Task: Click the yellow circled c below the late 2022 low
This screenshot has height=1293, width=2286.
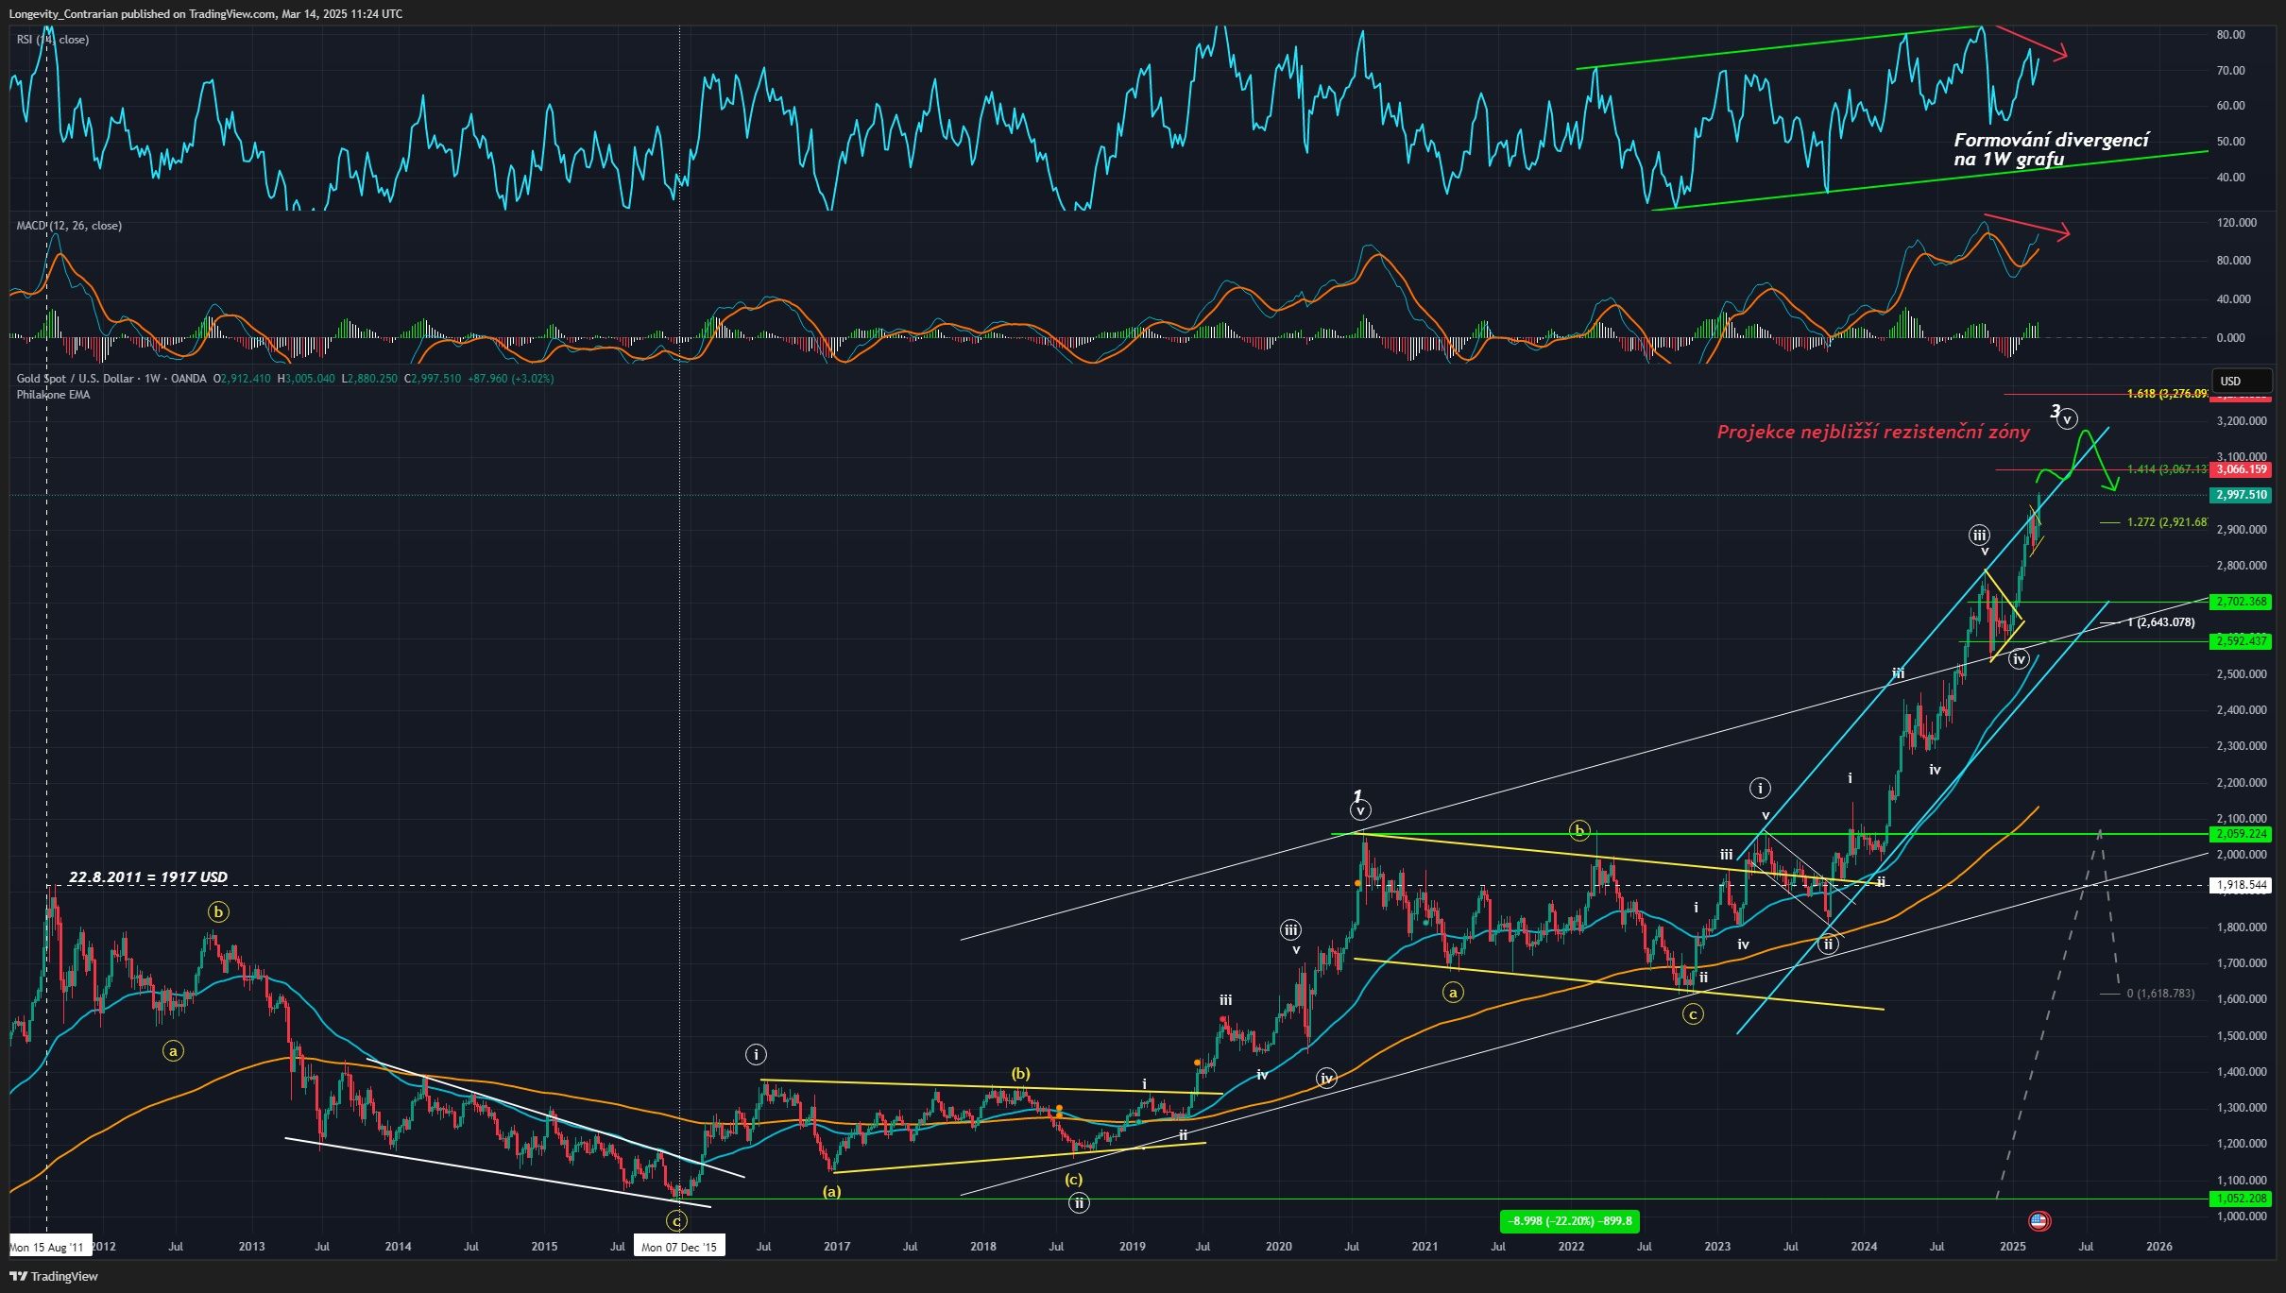Action: [x=1693, y=1014]
